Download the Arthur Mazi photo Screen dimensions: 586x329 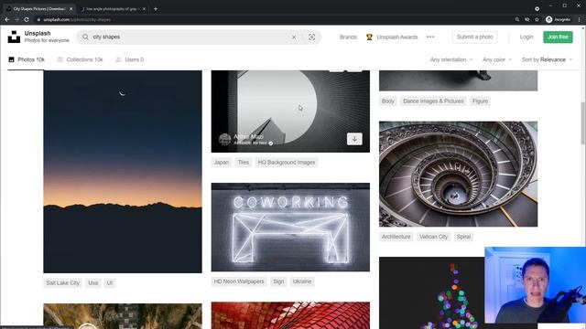tap(354, 139)
